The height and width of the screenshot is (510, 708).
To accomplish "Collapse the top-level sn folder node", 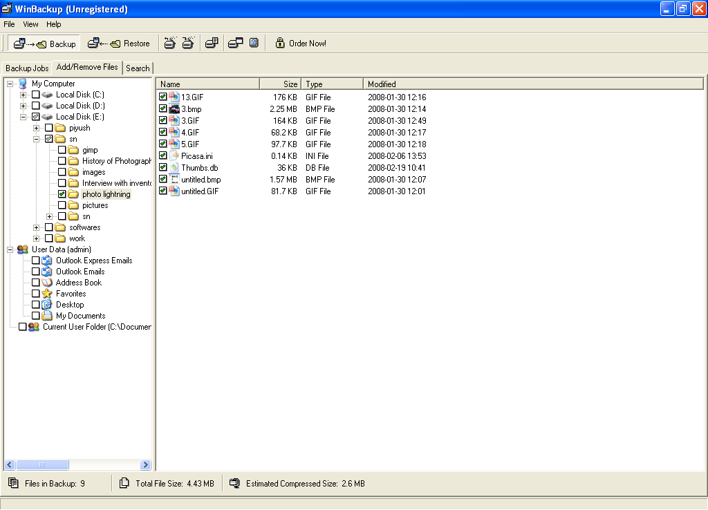I will pyautogui.click(x=36, y=139).
